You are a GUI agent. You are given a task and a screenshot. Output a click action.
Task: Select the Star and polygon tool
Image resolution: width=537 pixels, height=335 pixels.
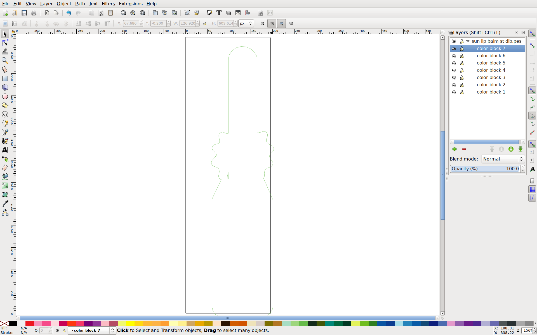coord(5,105)
